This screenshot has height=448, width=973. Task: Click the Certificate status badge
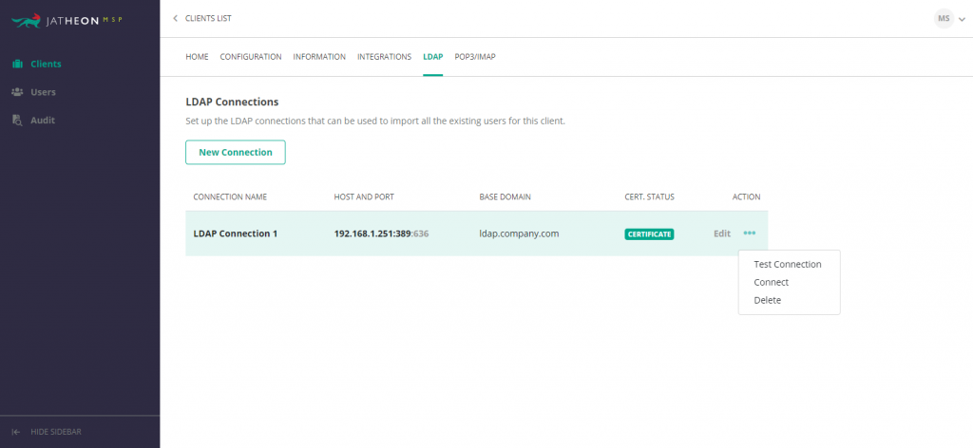click(x=649, y=234)
